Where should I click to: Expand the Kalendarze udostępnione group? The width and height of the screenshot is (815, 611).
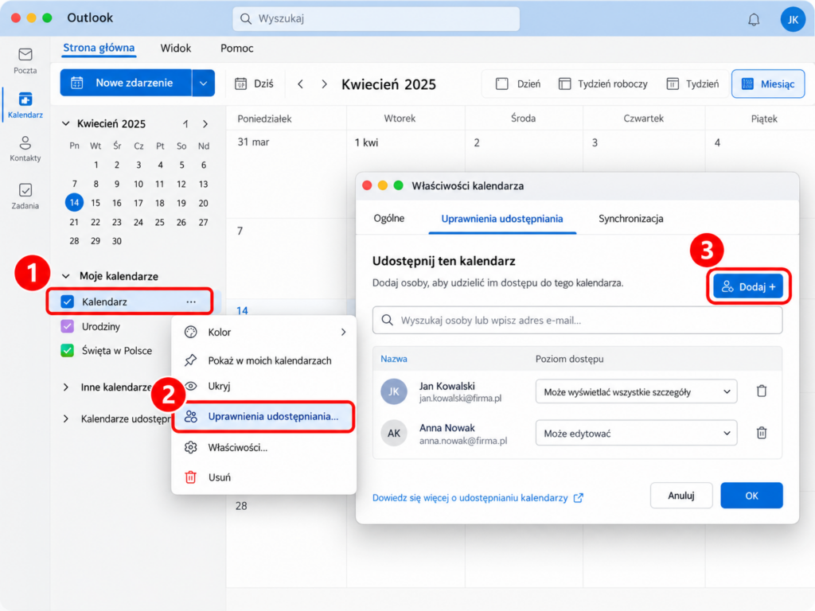66,418
